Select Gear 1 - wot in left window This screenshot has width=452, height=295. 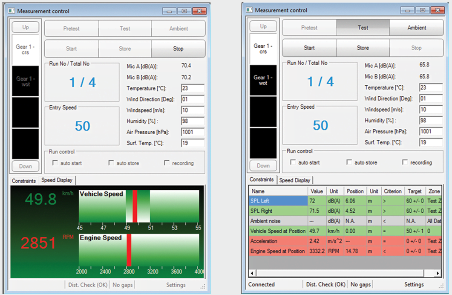[x=26, y=81]
